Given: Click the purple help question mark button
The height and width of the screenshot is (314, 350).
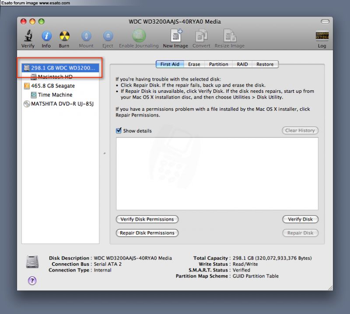Looking at the screenshot, I should coord(32,280).
